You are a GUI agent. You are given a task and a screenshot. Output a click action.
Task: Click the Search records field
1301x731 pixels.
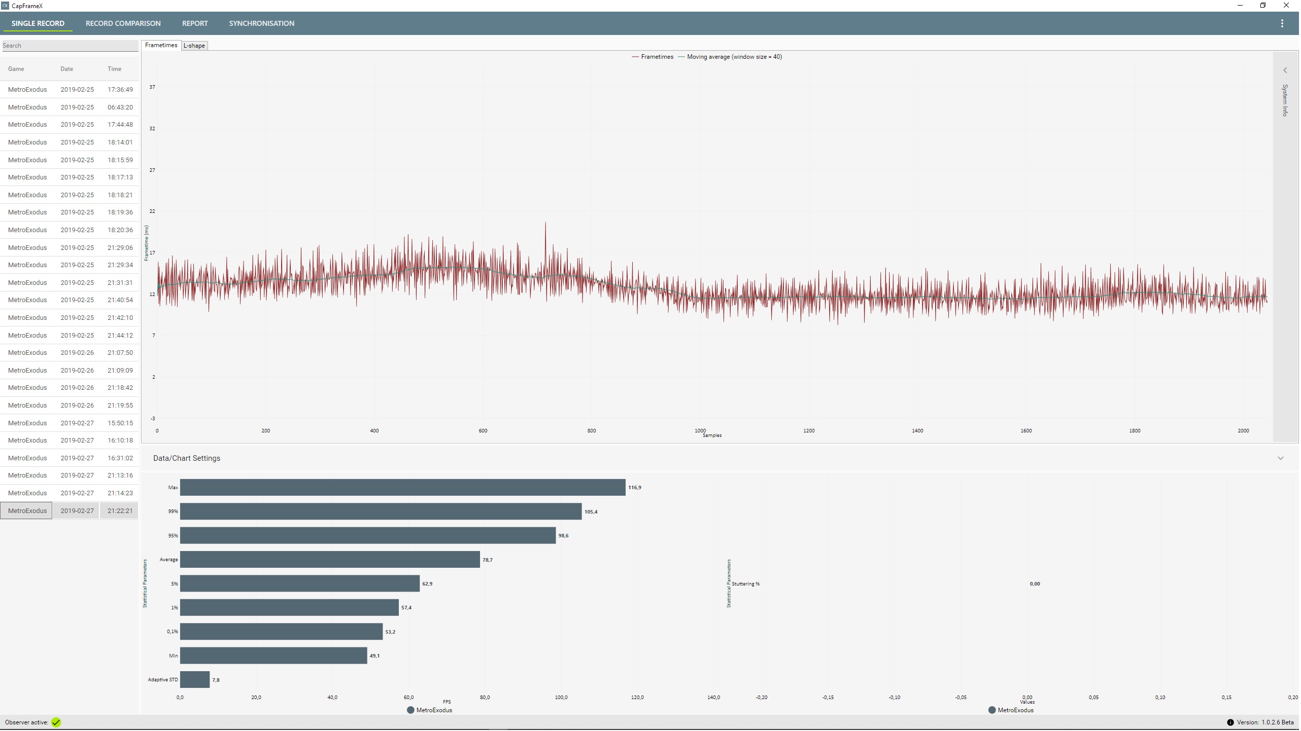click(70, 46)
